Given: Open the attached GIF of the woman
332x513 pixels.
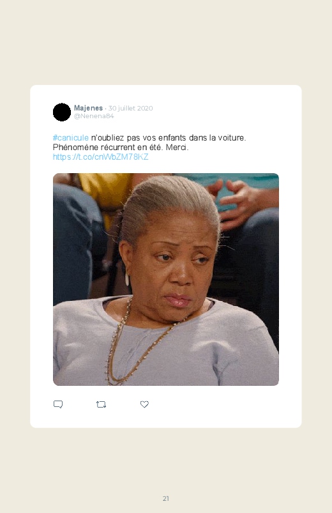Looking at the screenshot, I should [166, 279].
